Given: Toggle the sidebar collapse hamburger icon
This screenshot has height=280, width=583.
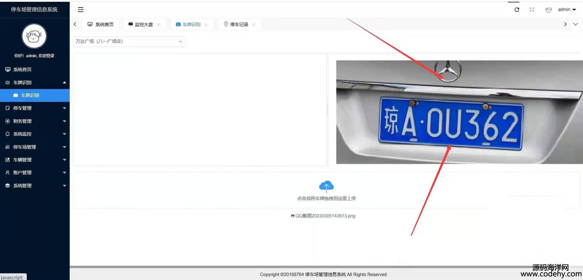Looking at the screenshot, I should click(x=81, y=10).
